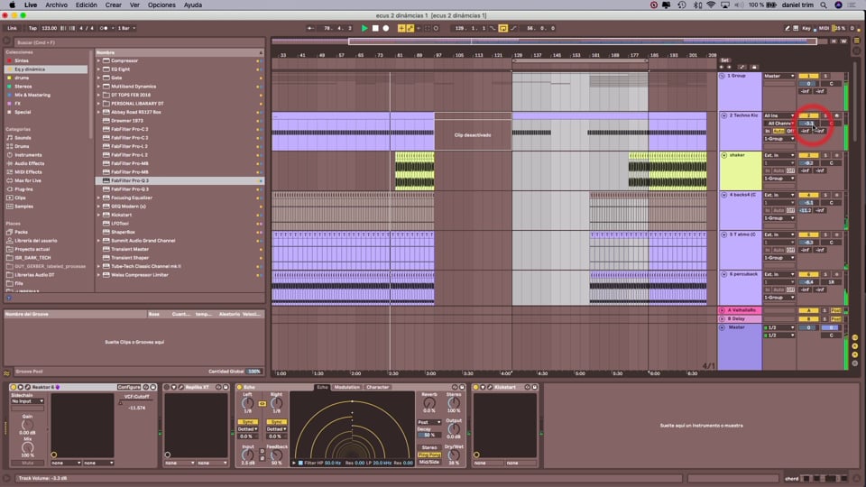Viewport: 866px width, 487px height.
Task: Open the Samples category
Action: [23, 207]
